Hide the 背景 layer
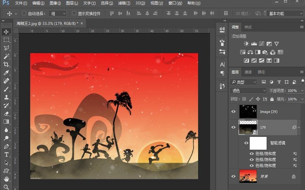Viewport: 305px width, 190px height. click(233, 176)
